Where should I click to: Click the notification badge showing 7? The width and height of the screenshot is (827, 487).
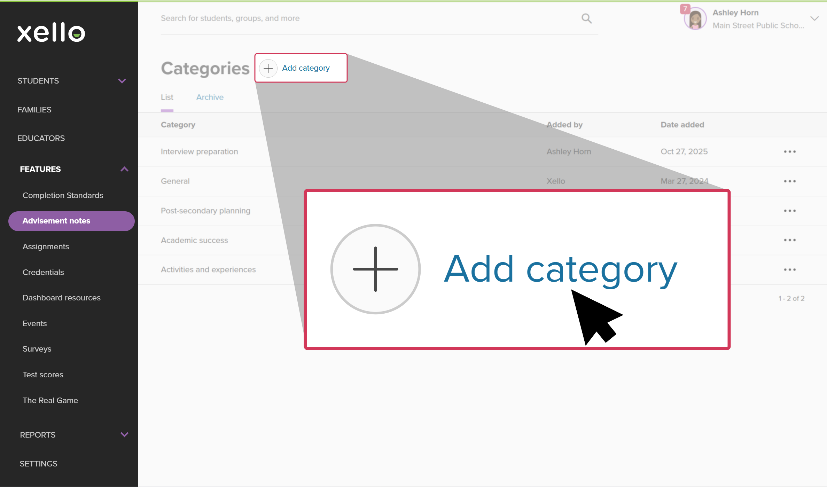[685, 9]
